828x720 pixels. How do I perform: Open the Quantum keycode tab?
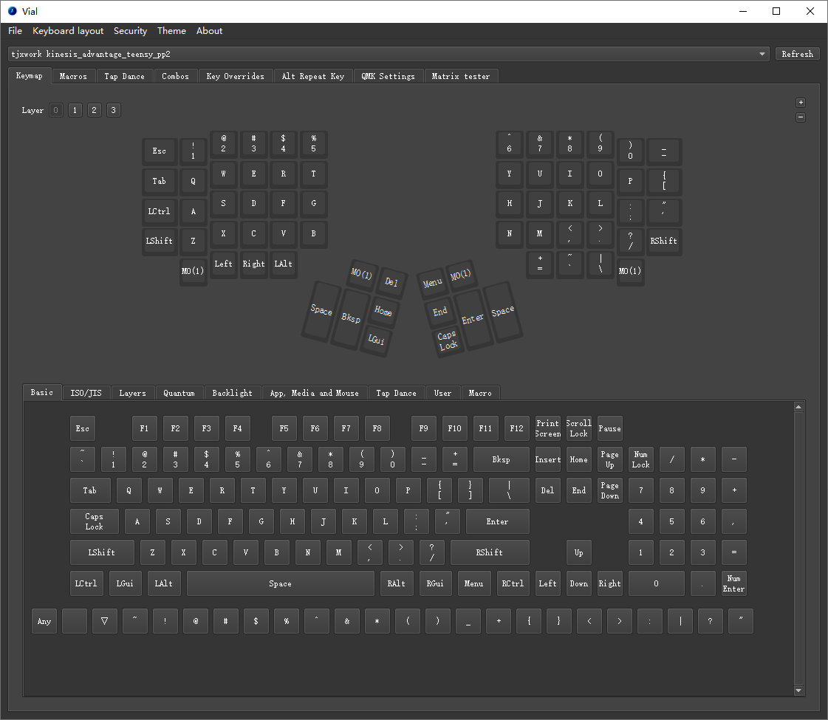[x=179, y=393]
